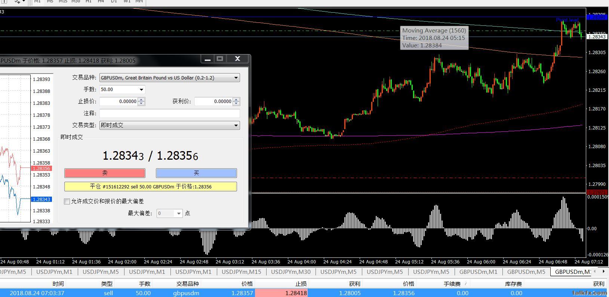Switch to the USDJPYm,M30 chart tab

click(x=291, y=272)
